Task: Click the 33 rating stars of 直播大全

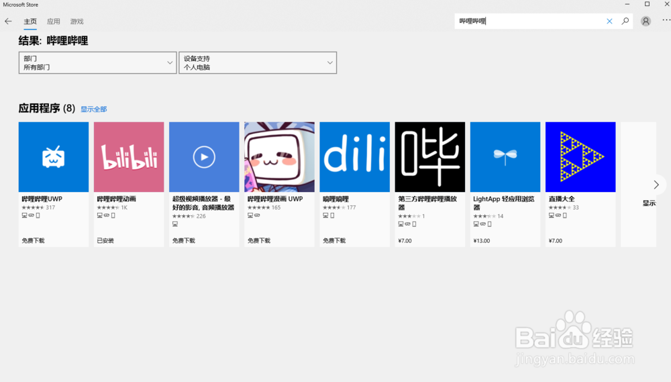Action: click(560, 207)
